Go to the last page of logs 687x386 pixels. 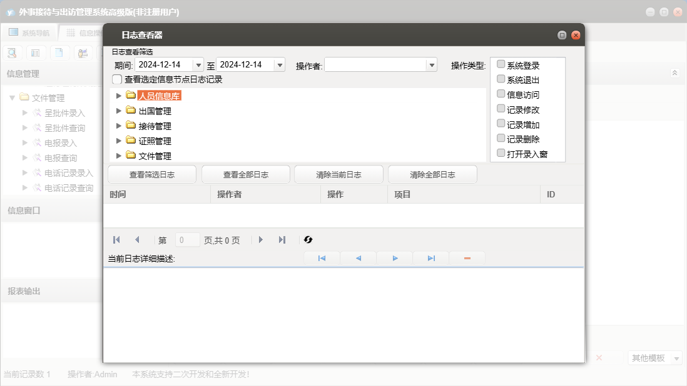click(282, 240)
